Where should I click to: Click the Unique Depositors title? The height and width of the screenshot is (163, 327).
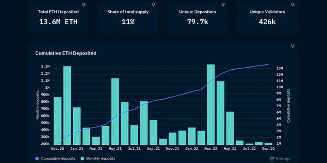pos(197,12)
